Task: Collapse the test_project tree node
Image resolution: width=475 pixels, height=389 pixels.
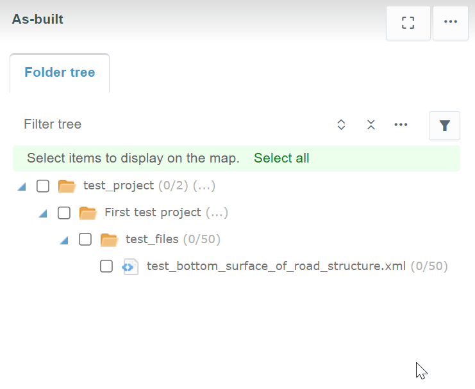Action: click(22, 186)
